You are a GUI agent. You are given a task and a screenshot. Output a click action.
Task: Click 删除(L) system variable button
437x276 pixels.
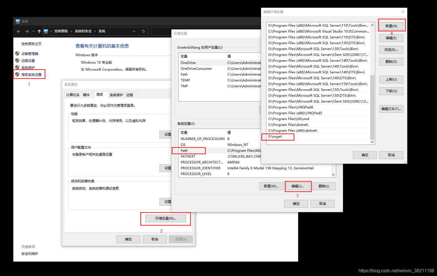tap(324, 186)
